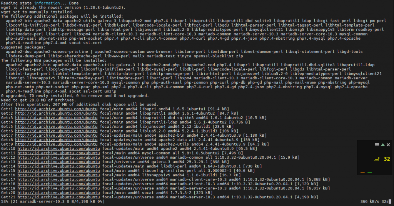Close the small overlay widget
Viewport: 394px width, 206px height.
[388, 144]
